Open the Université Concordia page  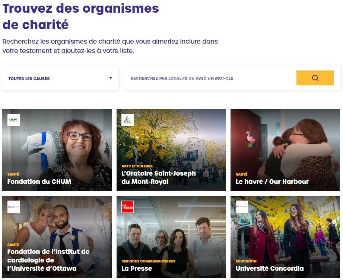point(270,268)
